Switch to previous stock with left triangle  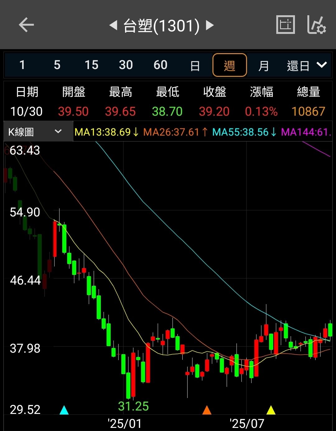(x=113, y=25)
